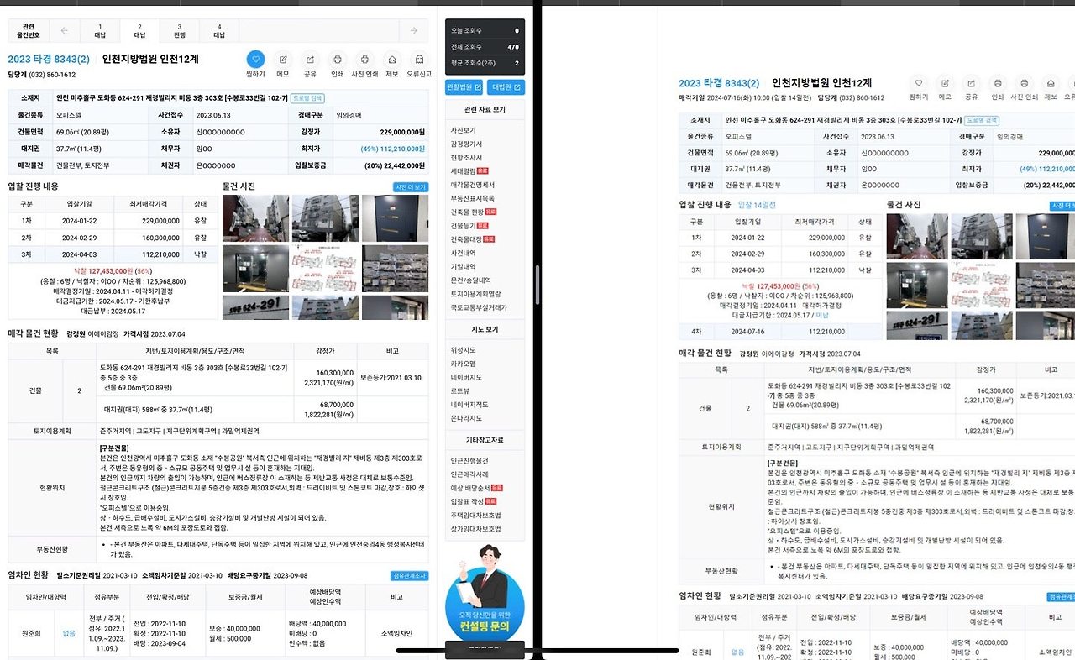Open 토지이용계획열람 link in sidebar
Image resolution: width=1075 pixels, height=660 pixels.
(x=475, y=293)
